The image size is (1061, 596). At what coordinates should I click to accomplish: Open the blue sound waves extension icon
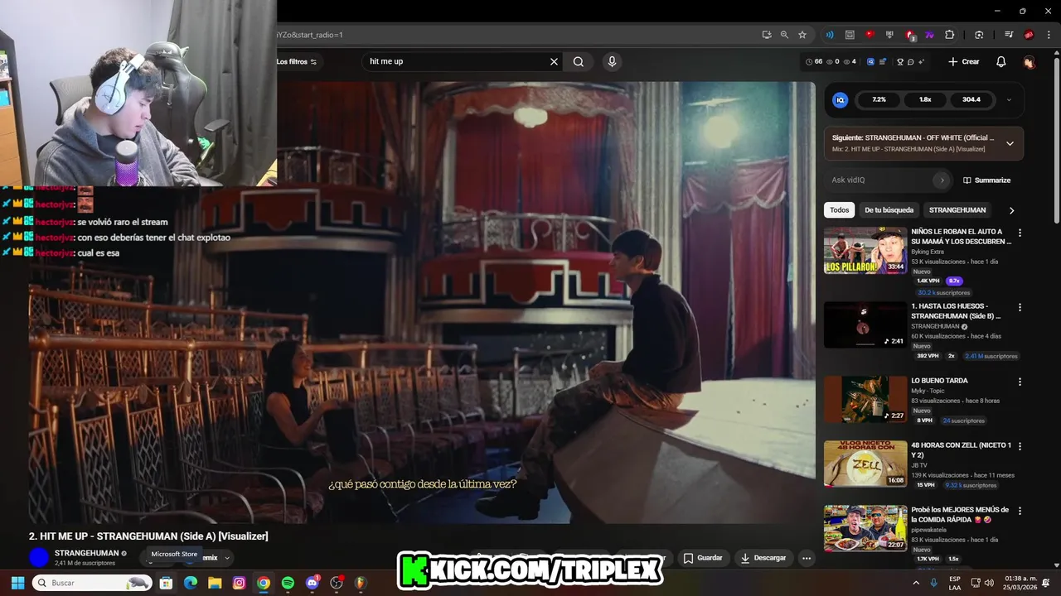(830, 35)
